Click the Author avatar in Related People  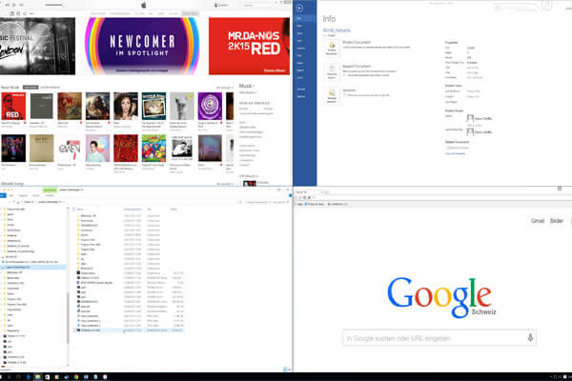pos(470,118)
